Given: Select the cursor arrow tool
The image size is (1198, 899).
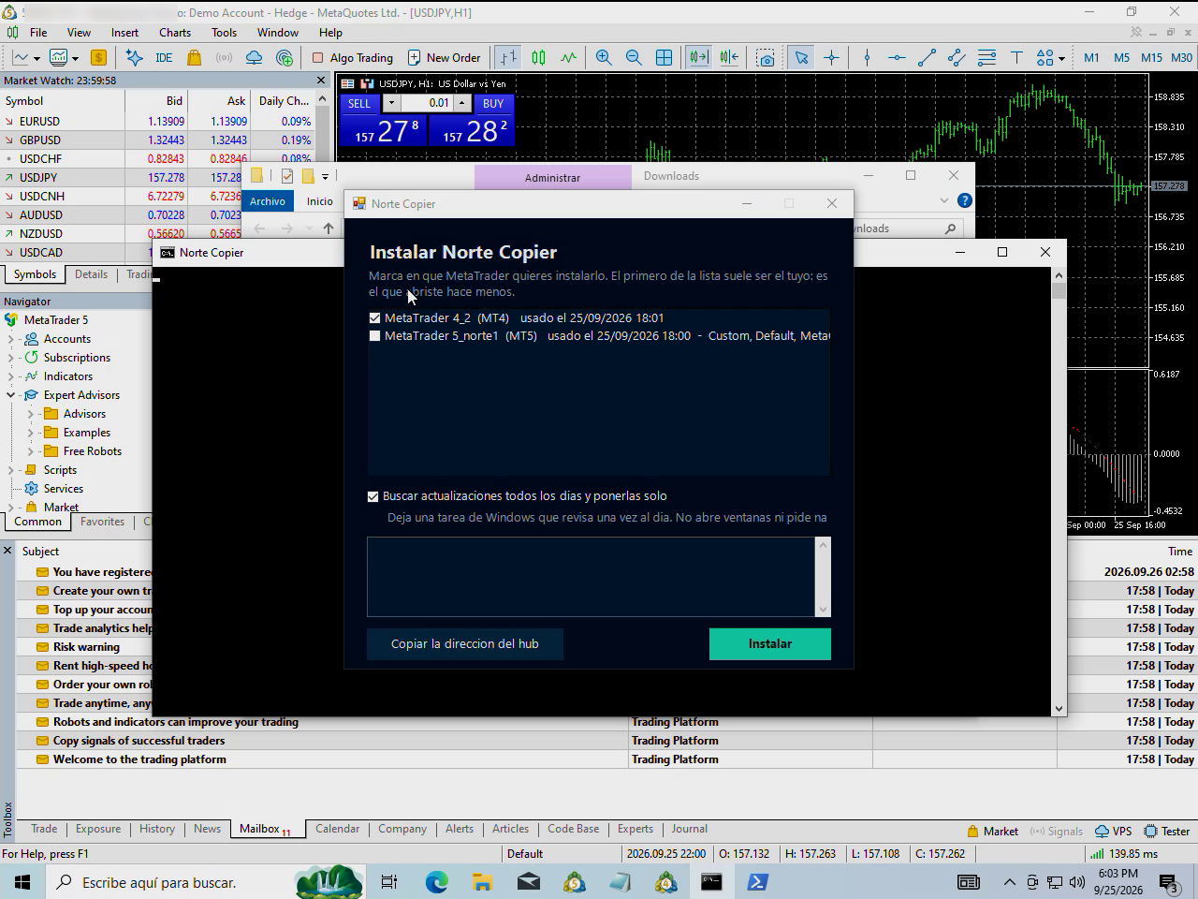Looking at the screenshot, I should pos(801,57).
